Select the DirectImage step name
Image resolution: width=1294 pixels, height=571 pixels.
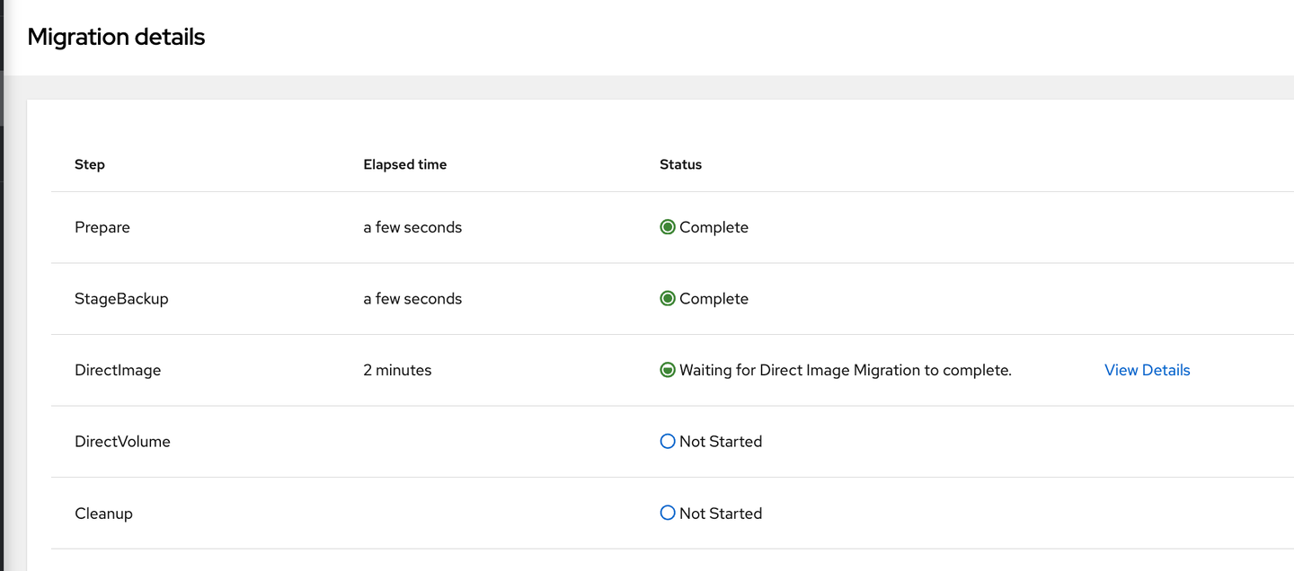click(x=118, y=370)
